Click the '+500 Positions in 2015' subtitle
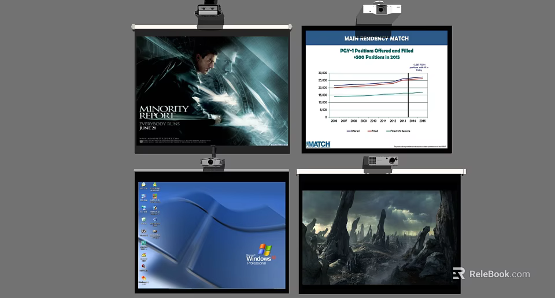Viewport: 555px width, 298px height. point(376,57)
